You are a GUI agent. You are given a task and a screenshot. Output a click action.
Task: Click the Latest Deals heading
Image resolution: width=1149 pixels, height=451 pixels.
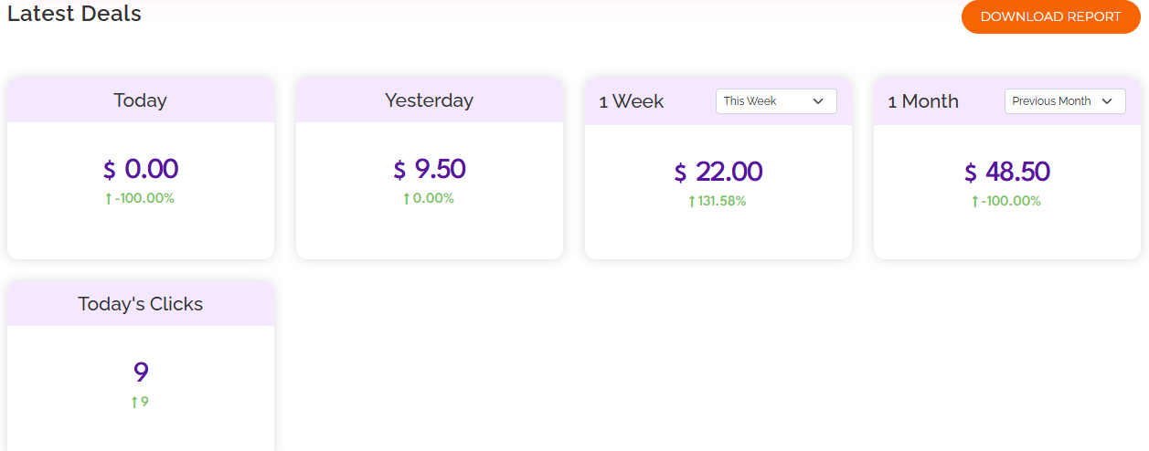coord(74,14)
